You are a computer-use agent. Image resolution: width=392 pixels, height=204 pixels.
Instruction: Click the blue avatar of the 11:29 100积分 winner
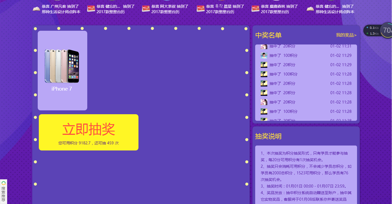click(x=264, y=55)
